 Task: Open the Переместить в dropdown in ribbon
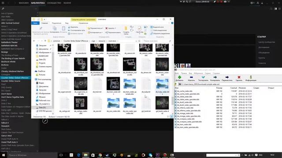pyautogui.click(x=95, y=28)
